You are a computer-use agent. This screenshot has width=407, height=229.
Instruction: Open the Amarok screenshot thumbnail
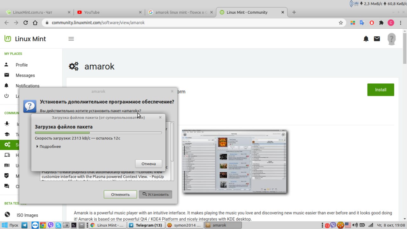click(234, 161)
